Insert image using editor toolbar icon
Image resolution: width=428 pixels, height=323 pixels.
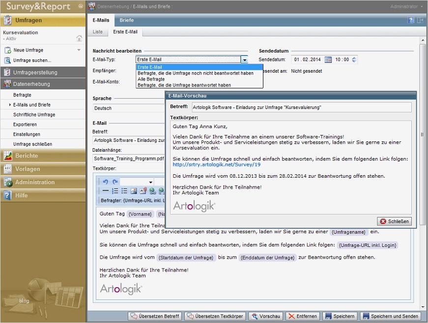pos(134,191)
